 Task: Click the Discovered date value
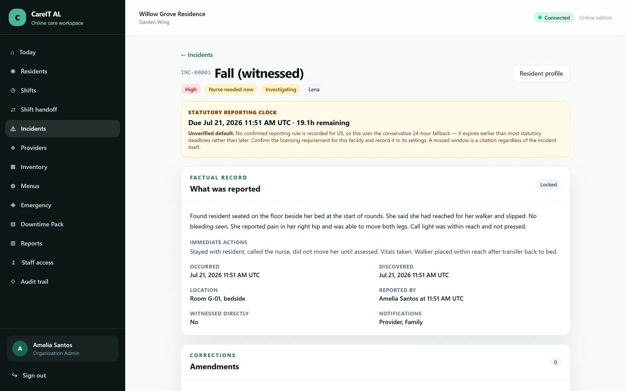click(414, 275)
